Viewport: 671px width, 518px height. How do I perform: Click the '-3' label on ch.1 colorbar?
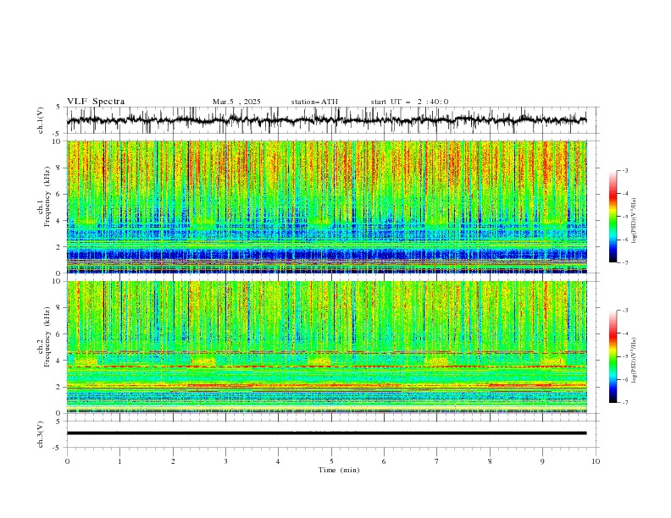(x=624, y=170)
